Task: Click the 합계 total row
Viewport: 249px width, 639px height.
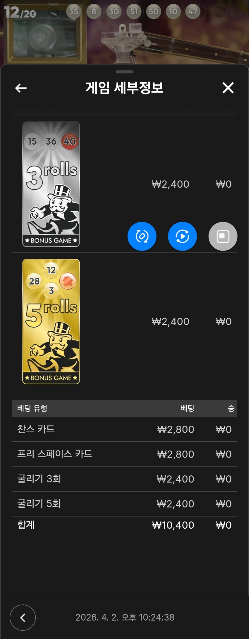Action: pos(125,525)
